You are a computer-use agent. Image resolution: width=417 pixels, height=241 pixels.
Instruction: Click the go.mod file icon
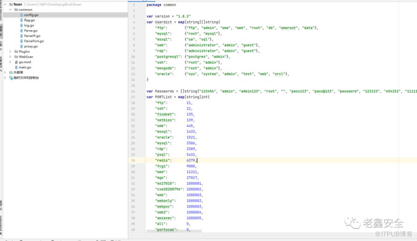tap(15, 62)
